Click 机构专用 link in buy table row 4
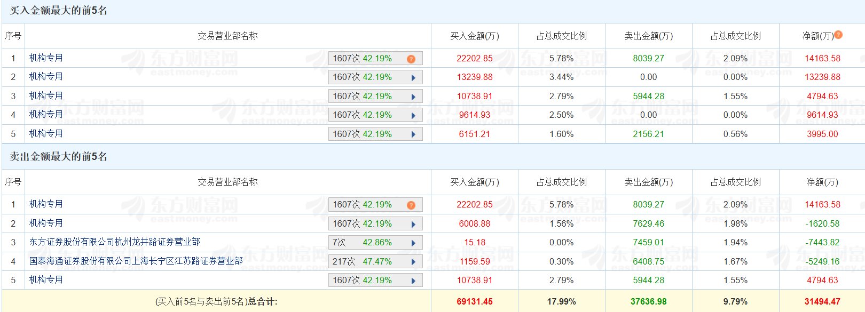 point(46,115)
